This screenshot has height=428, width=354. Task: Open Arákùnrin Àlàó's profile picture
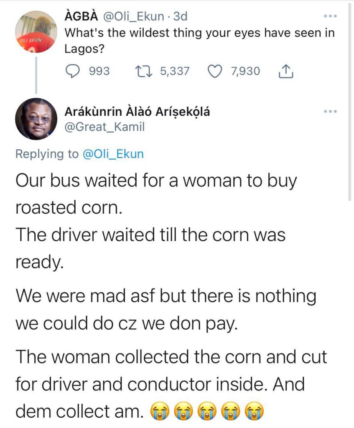click(36, 119)
